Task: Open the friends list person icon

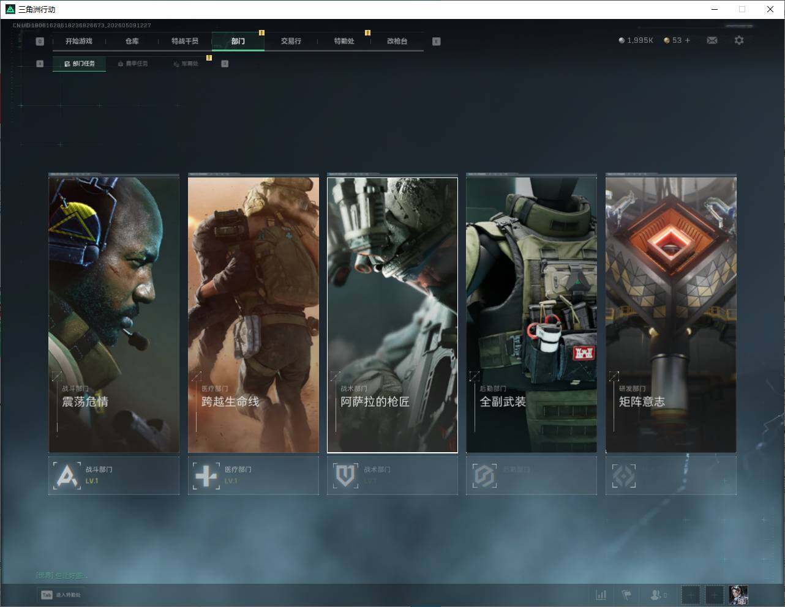Action: point(656,595)
